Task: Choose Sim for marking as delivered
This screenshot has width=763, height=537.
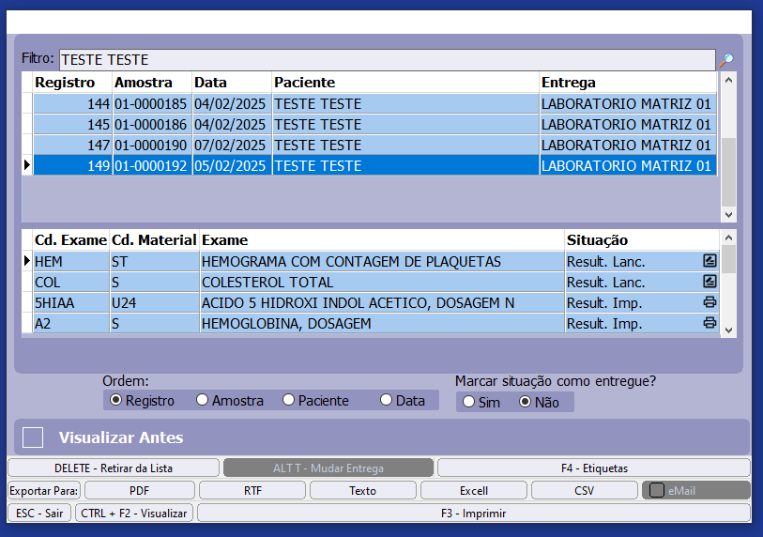Action: (x=468, y=402)
